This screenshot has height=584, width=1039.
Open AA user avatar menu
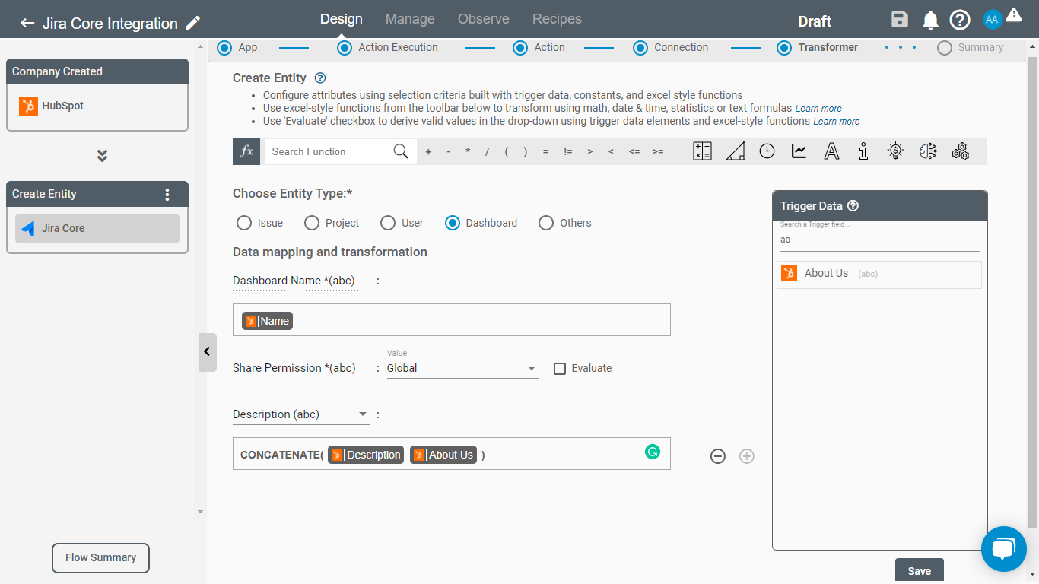(x=992, y=20)
